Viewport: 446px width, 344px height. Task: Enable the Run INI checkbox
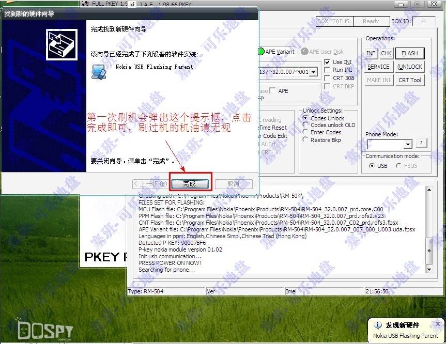pyautogui.click(x=327, y=70)
